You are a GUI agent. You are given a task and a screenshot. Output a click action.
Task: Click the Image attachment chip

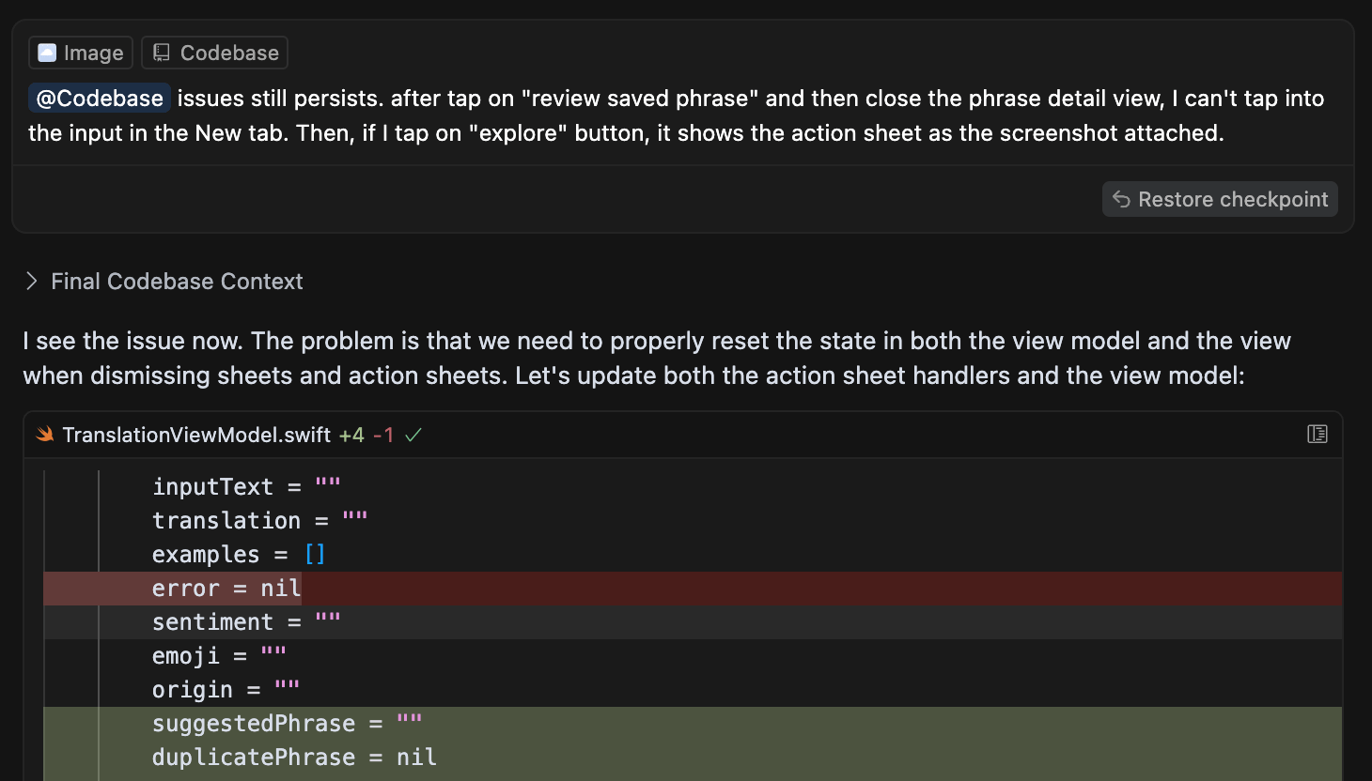(x=81, y=53)
